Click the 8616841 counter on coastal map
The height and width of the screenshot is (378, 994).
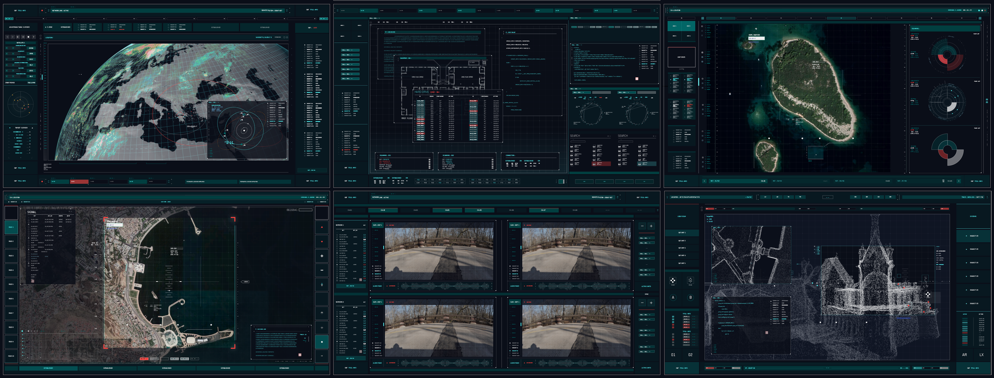coord(291,210)
